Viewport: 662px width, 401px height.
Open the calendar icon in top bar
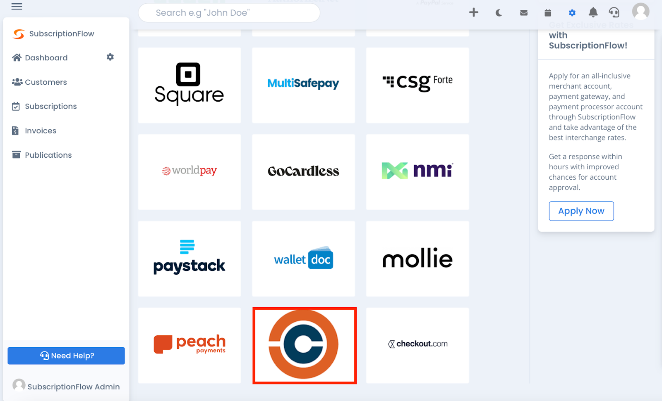(548, 13)
